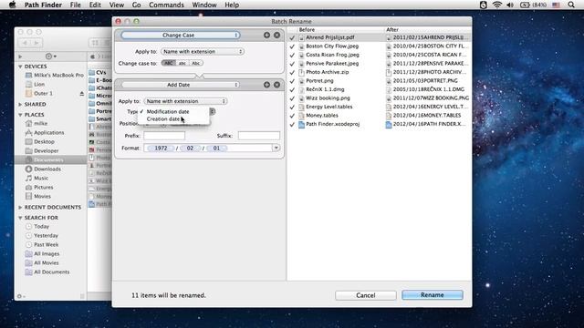The height and width of the screenshot is (328, 584).
Task: Remove the Add Date rule
Action: 276,85
